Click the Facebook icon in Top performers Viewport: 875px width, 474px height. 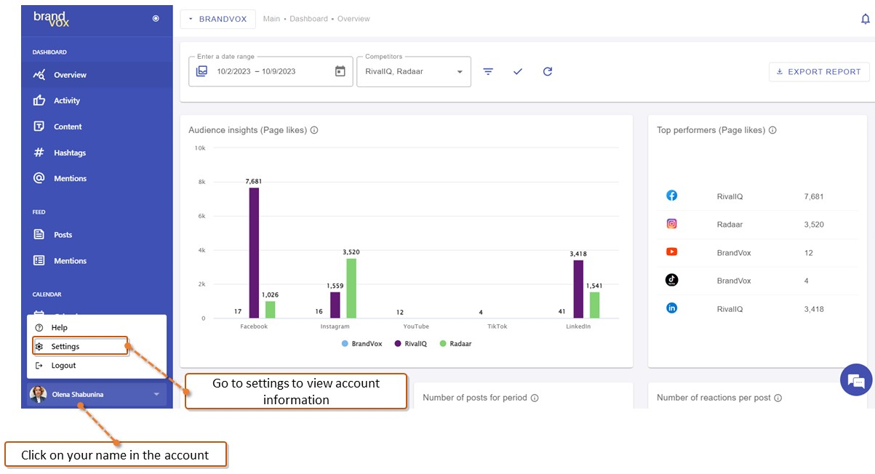click(x=672, y=196)
